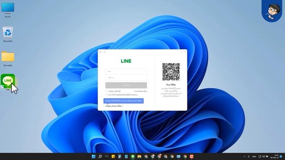Screen dimensions: 285x160
Task: Open Task View from taskbar
Action: (106, 156)
